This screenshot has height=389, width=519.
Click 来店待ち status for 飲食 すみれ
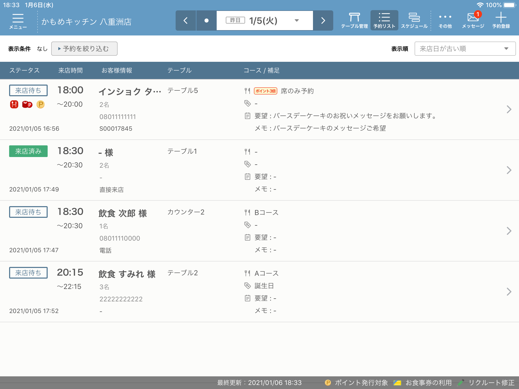(28, 273)
